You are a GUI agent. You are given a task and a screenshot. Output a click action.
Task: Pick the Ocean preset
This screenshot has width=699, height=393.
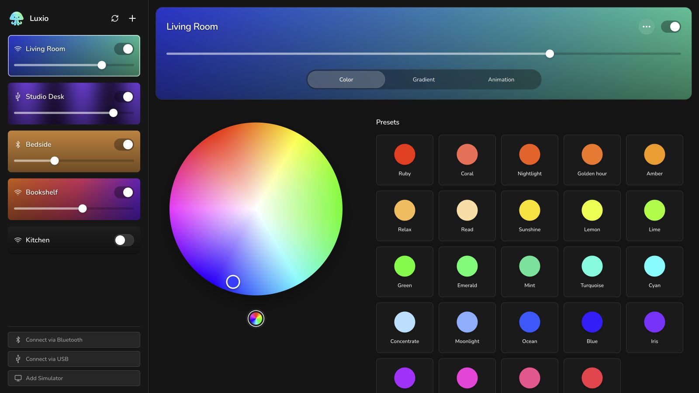pyautogui.click(x=529, y=327)
